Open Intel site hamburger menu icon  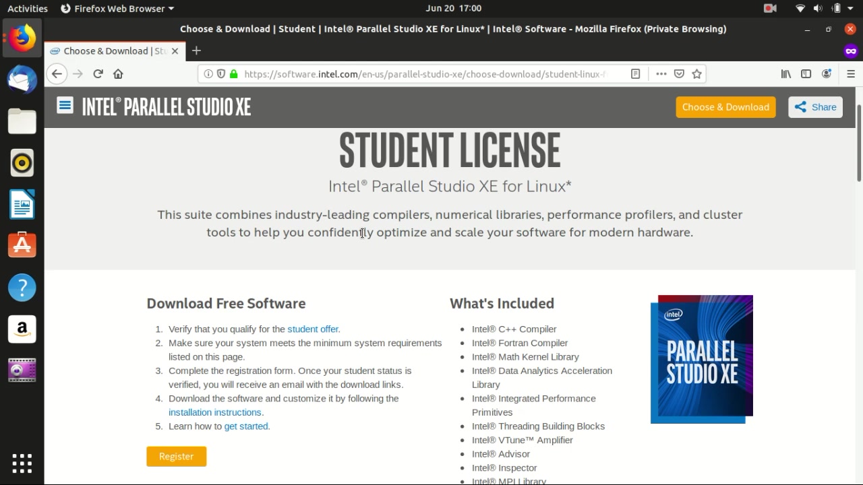[65, 106]
